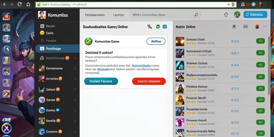This screenshot has height=137, width=274.
Task: Go to the browser home page icon
Action: tap(28, 4)
